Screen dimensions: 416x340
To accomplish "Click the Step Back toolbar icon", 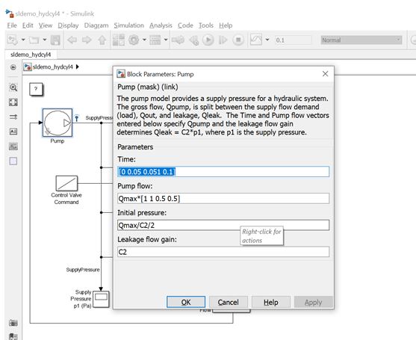I will click(194, 40).
